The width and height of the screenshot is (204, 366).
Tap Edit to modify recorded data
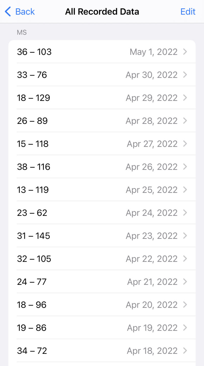coord(188,11)
